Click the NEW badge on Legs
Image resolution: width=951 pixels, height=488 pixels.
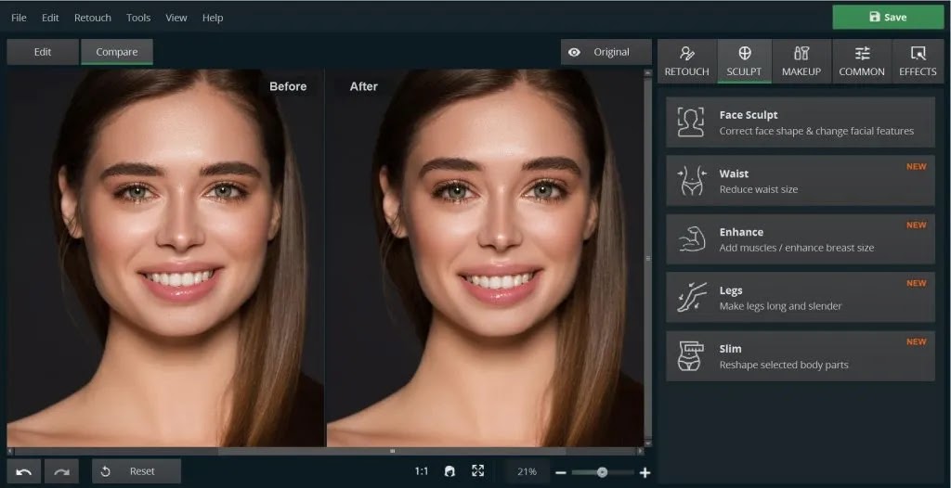point(916,283)
